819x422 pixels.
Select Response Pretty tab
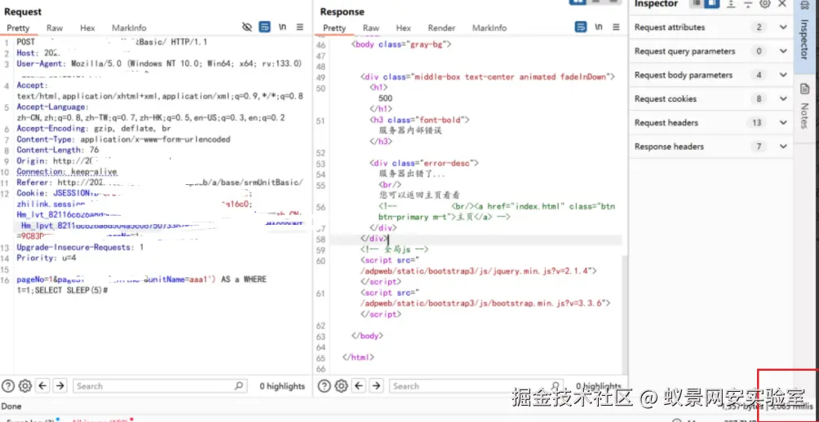tap(334, 29)
